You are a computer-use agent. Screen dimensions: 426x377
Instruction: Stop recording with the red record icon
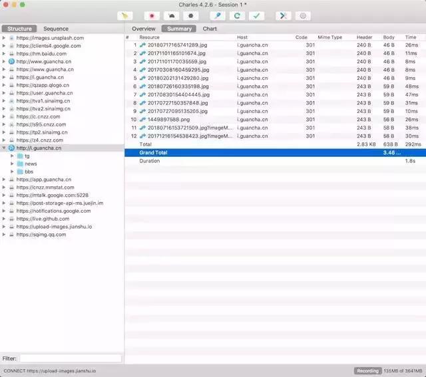(x=152, y=15)
